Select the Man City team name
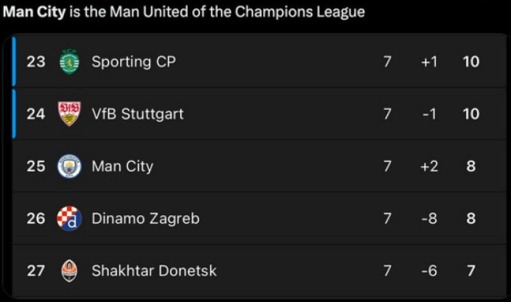Image resolution: width=511 pixels, height=302 pixels. 122,166
